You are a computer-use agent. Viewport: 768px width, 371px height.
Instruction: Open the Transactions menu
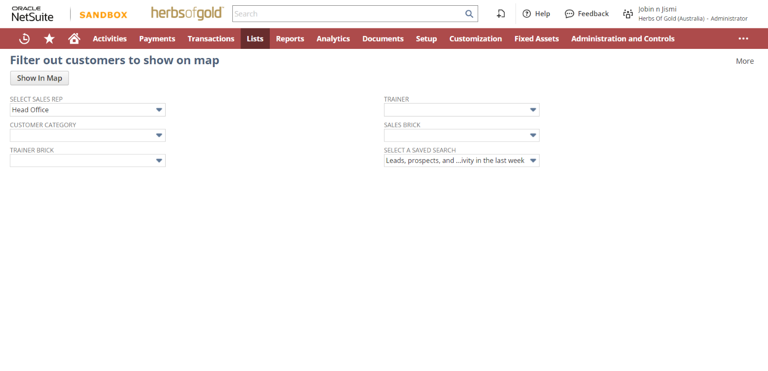[211, 39]
